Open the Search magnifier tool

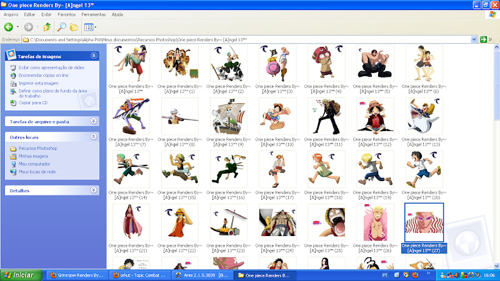tap(61, 27)
